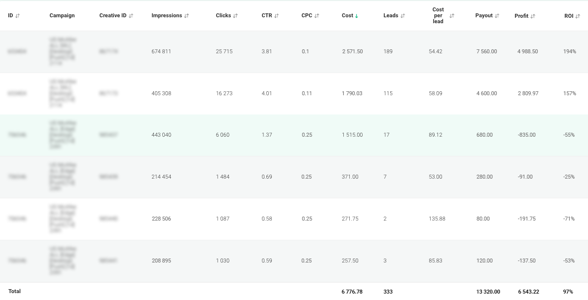Click the CTR column sort icon
This screenshot has height=300, width=588.
[276, 16]
